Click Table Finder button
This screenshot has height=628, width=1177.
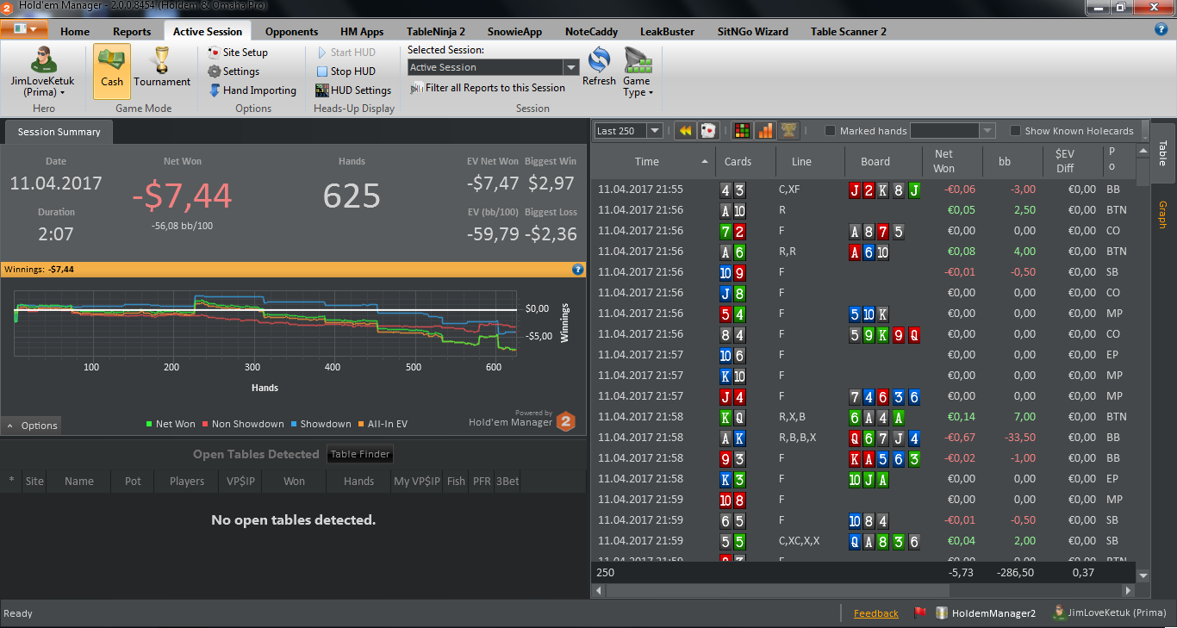[x=360, y=454]
